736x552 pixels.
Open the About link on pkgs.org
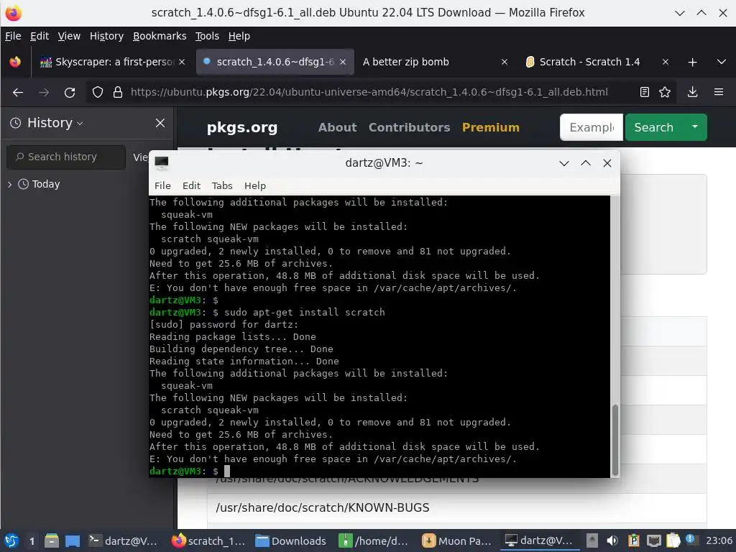pyautogui.click(x=337, y=127)
